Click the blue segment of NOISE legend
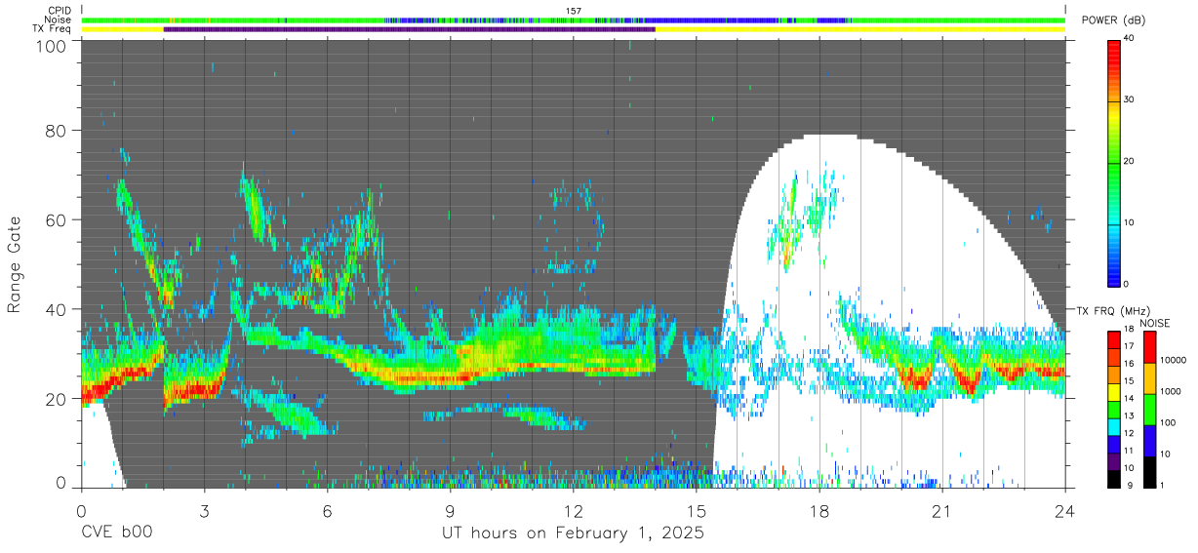 (1151, 439)
